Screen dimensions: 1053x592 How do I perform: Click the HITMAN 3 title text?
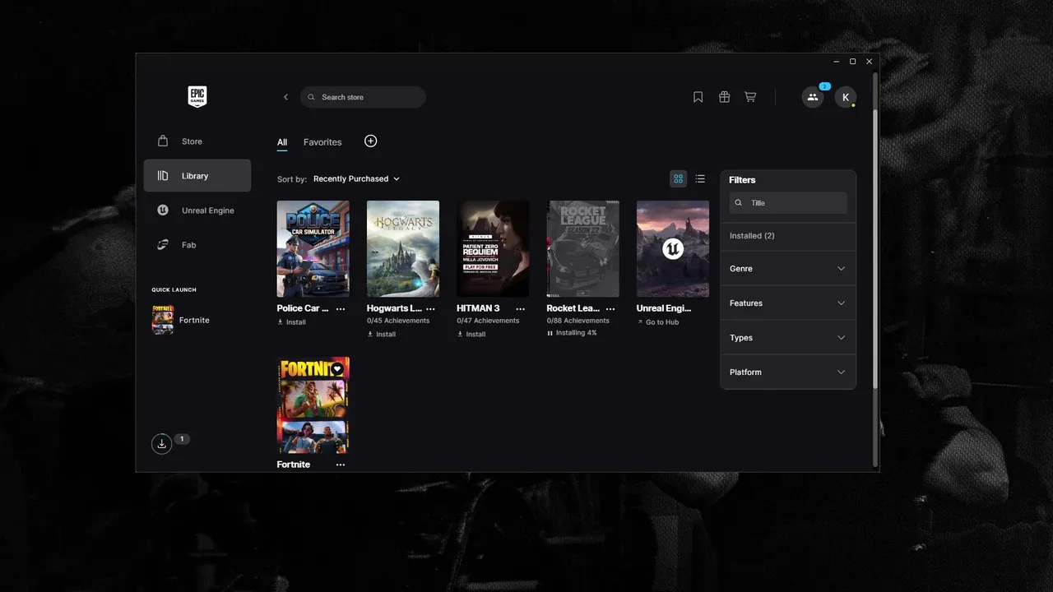478,308
